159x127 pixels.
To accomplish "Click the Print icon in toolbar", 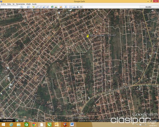I will pyautogui.click(x=74, y=7).
